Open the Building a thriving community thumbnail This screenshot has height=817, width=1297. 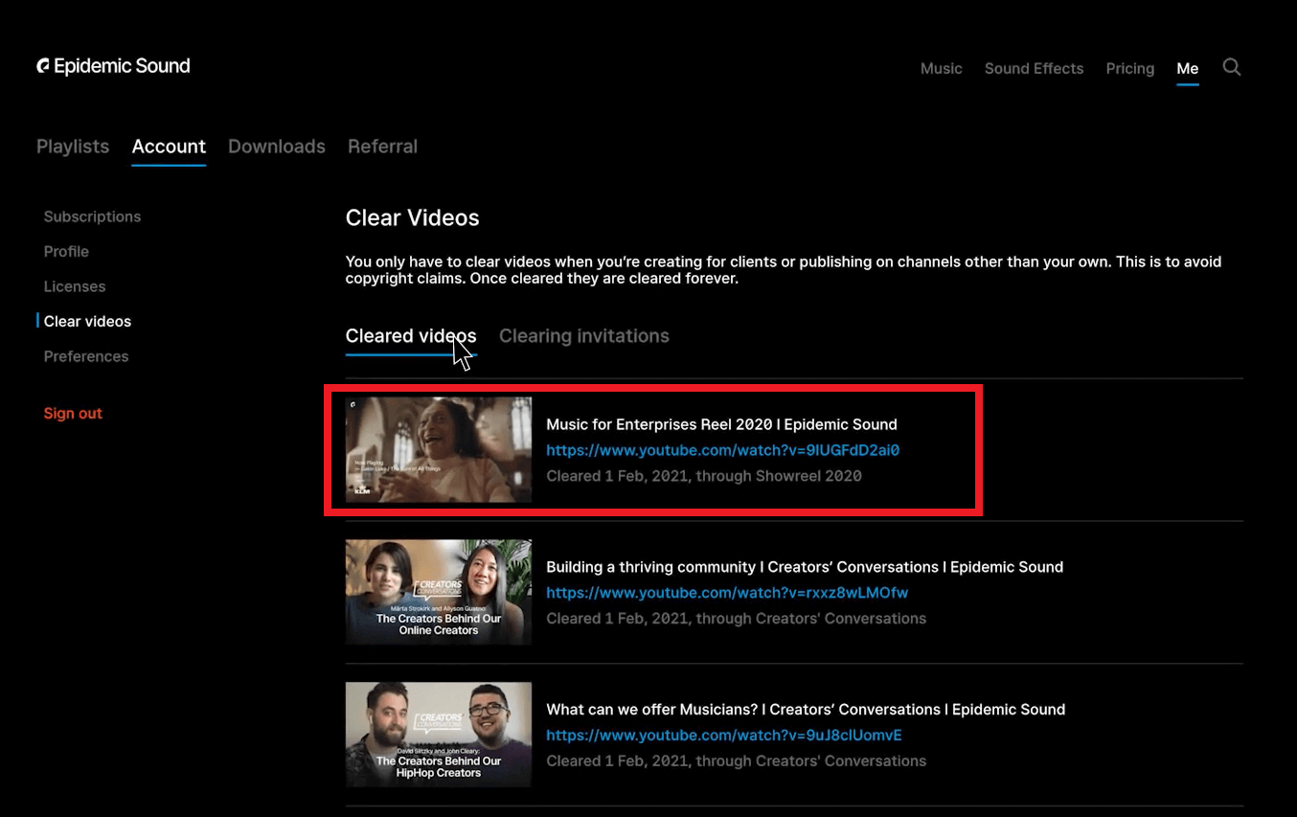[439, 592]
